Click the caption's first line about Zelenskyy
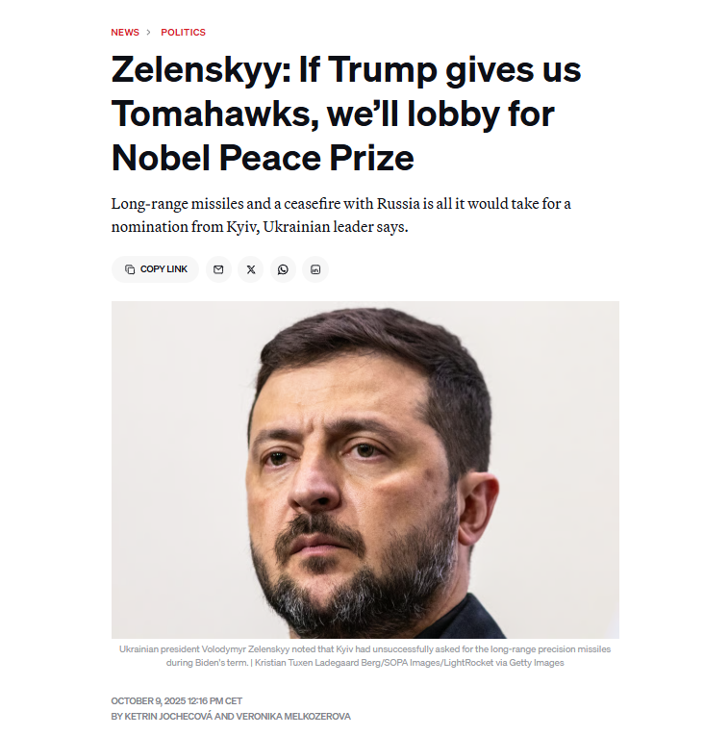This screenshot has width=704, height=736. [365, 649]
